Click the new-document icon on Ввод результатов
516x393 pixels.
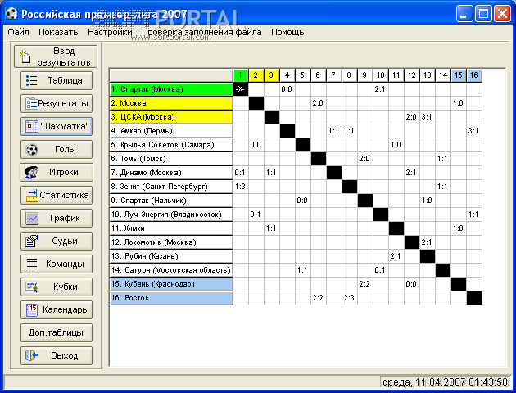click(x=25, y=56)
